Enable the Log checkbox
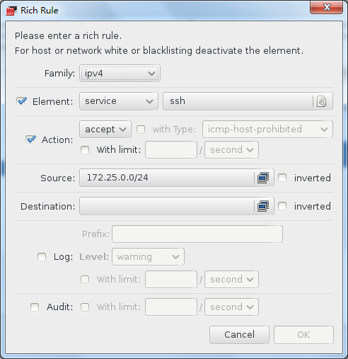 pos(42,257)
